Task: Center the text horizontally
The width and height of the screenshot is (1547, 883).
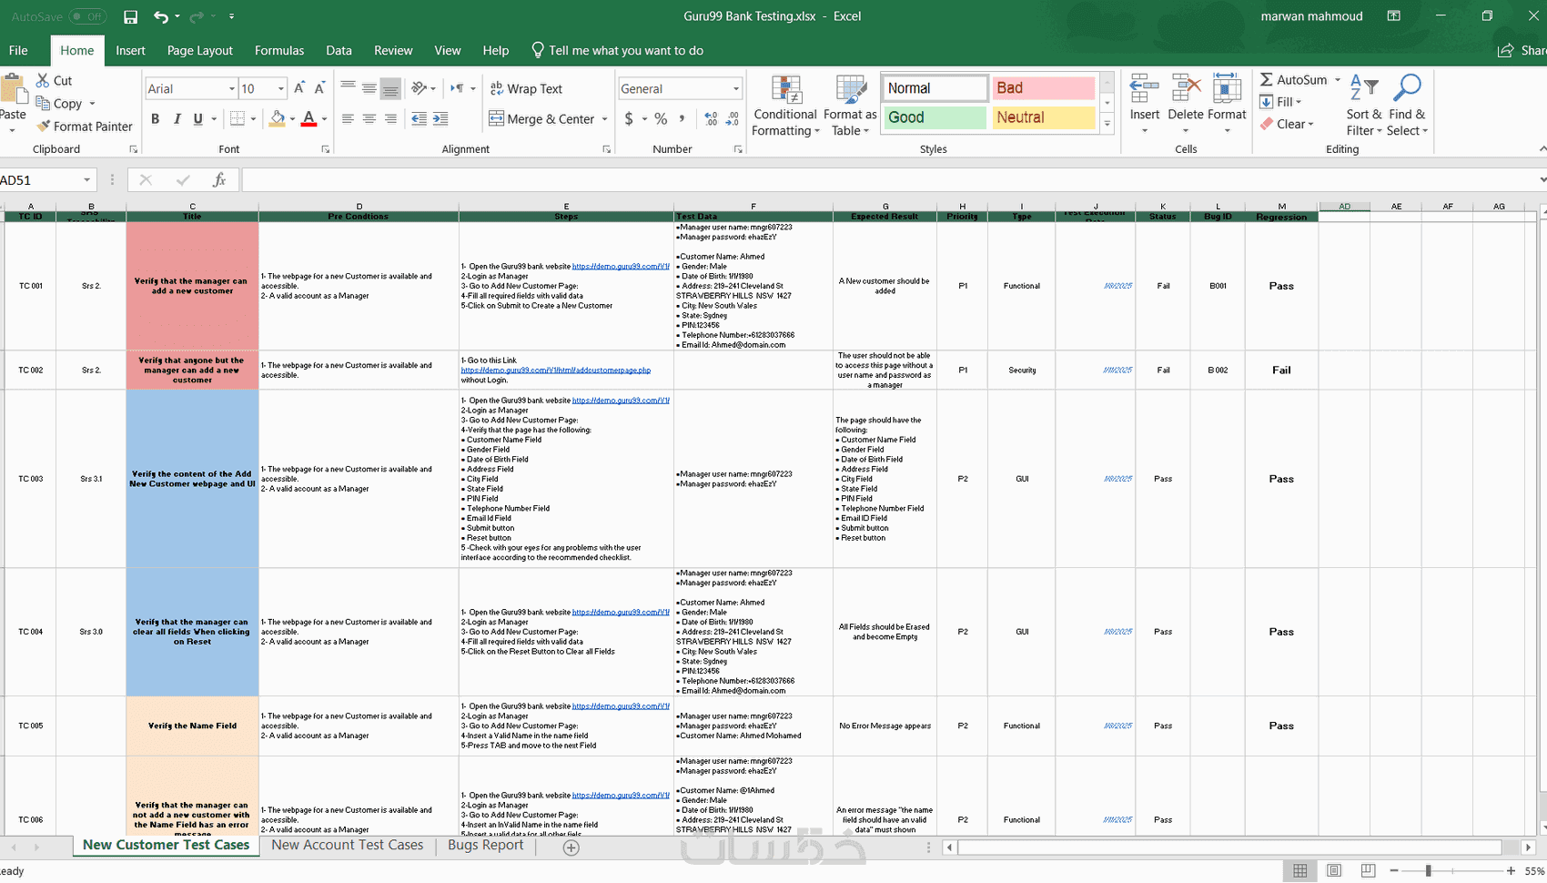Action: tap(369, 118)
